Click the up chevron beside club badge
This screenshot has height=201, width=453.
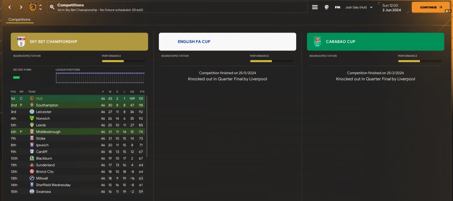point(40,5)
